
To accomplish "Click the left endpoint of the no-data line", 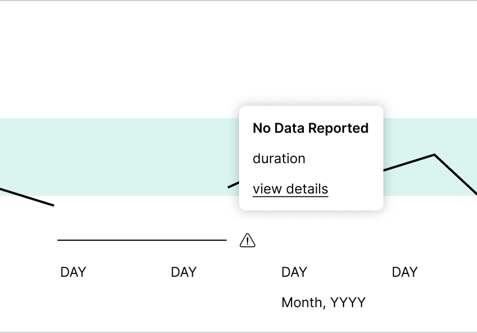I will [x=58, y=240].
